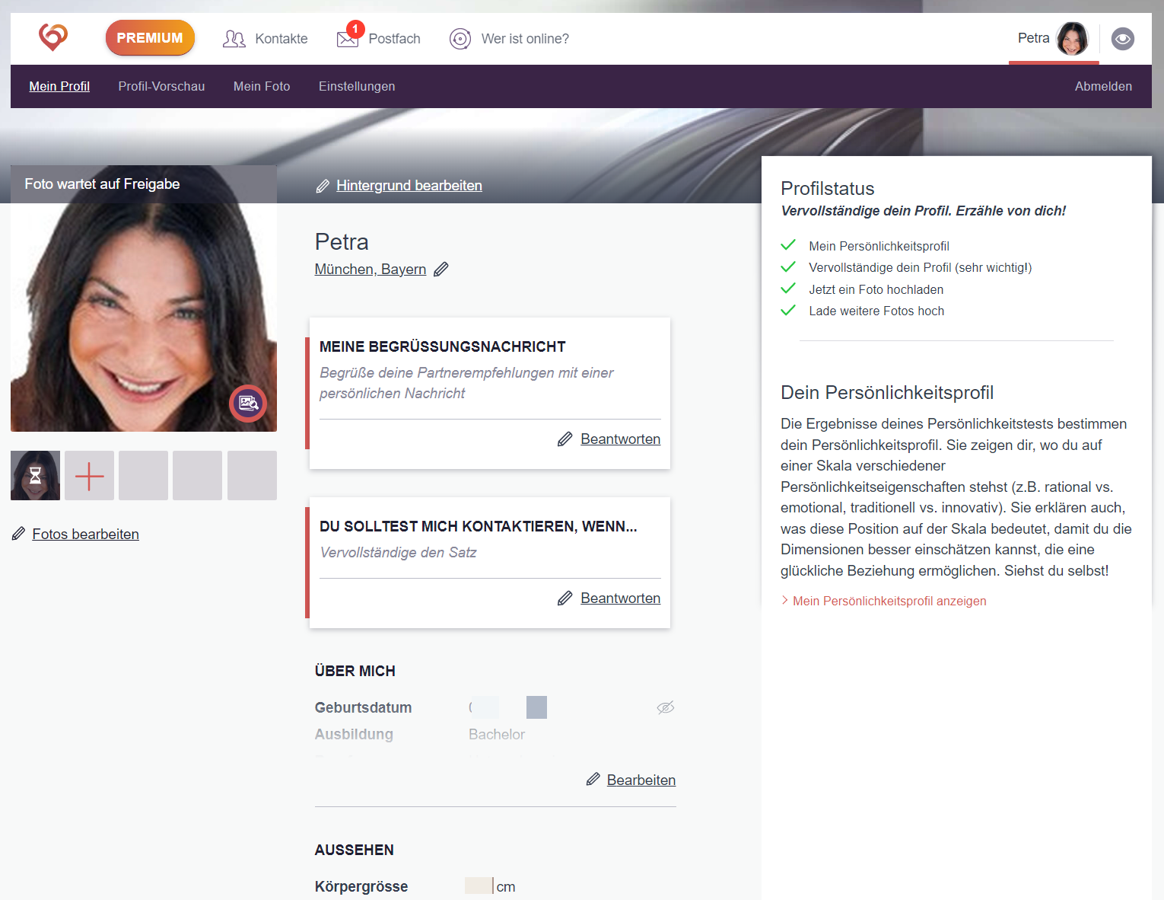This screenshot has width=1164, height=900.
Task: Toggle Geburtsdatum hidden-eye visibility icon
Action: click(666, 707)
